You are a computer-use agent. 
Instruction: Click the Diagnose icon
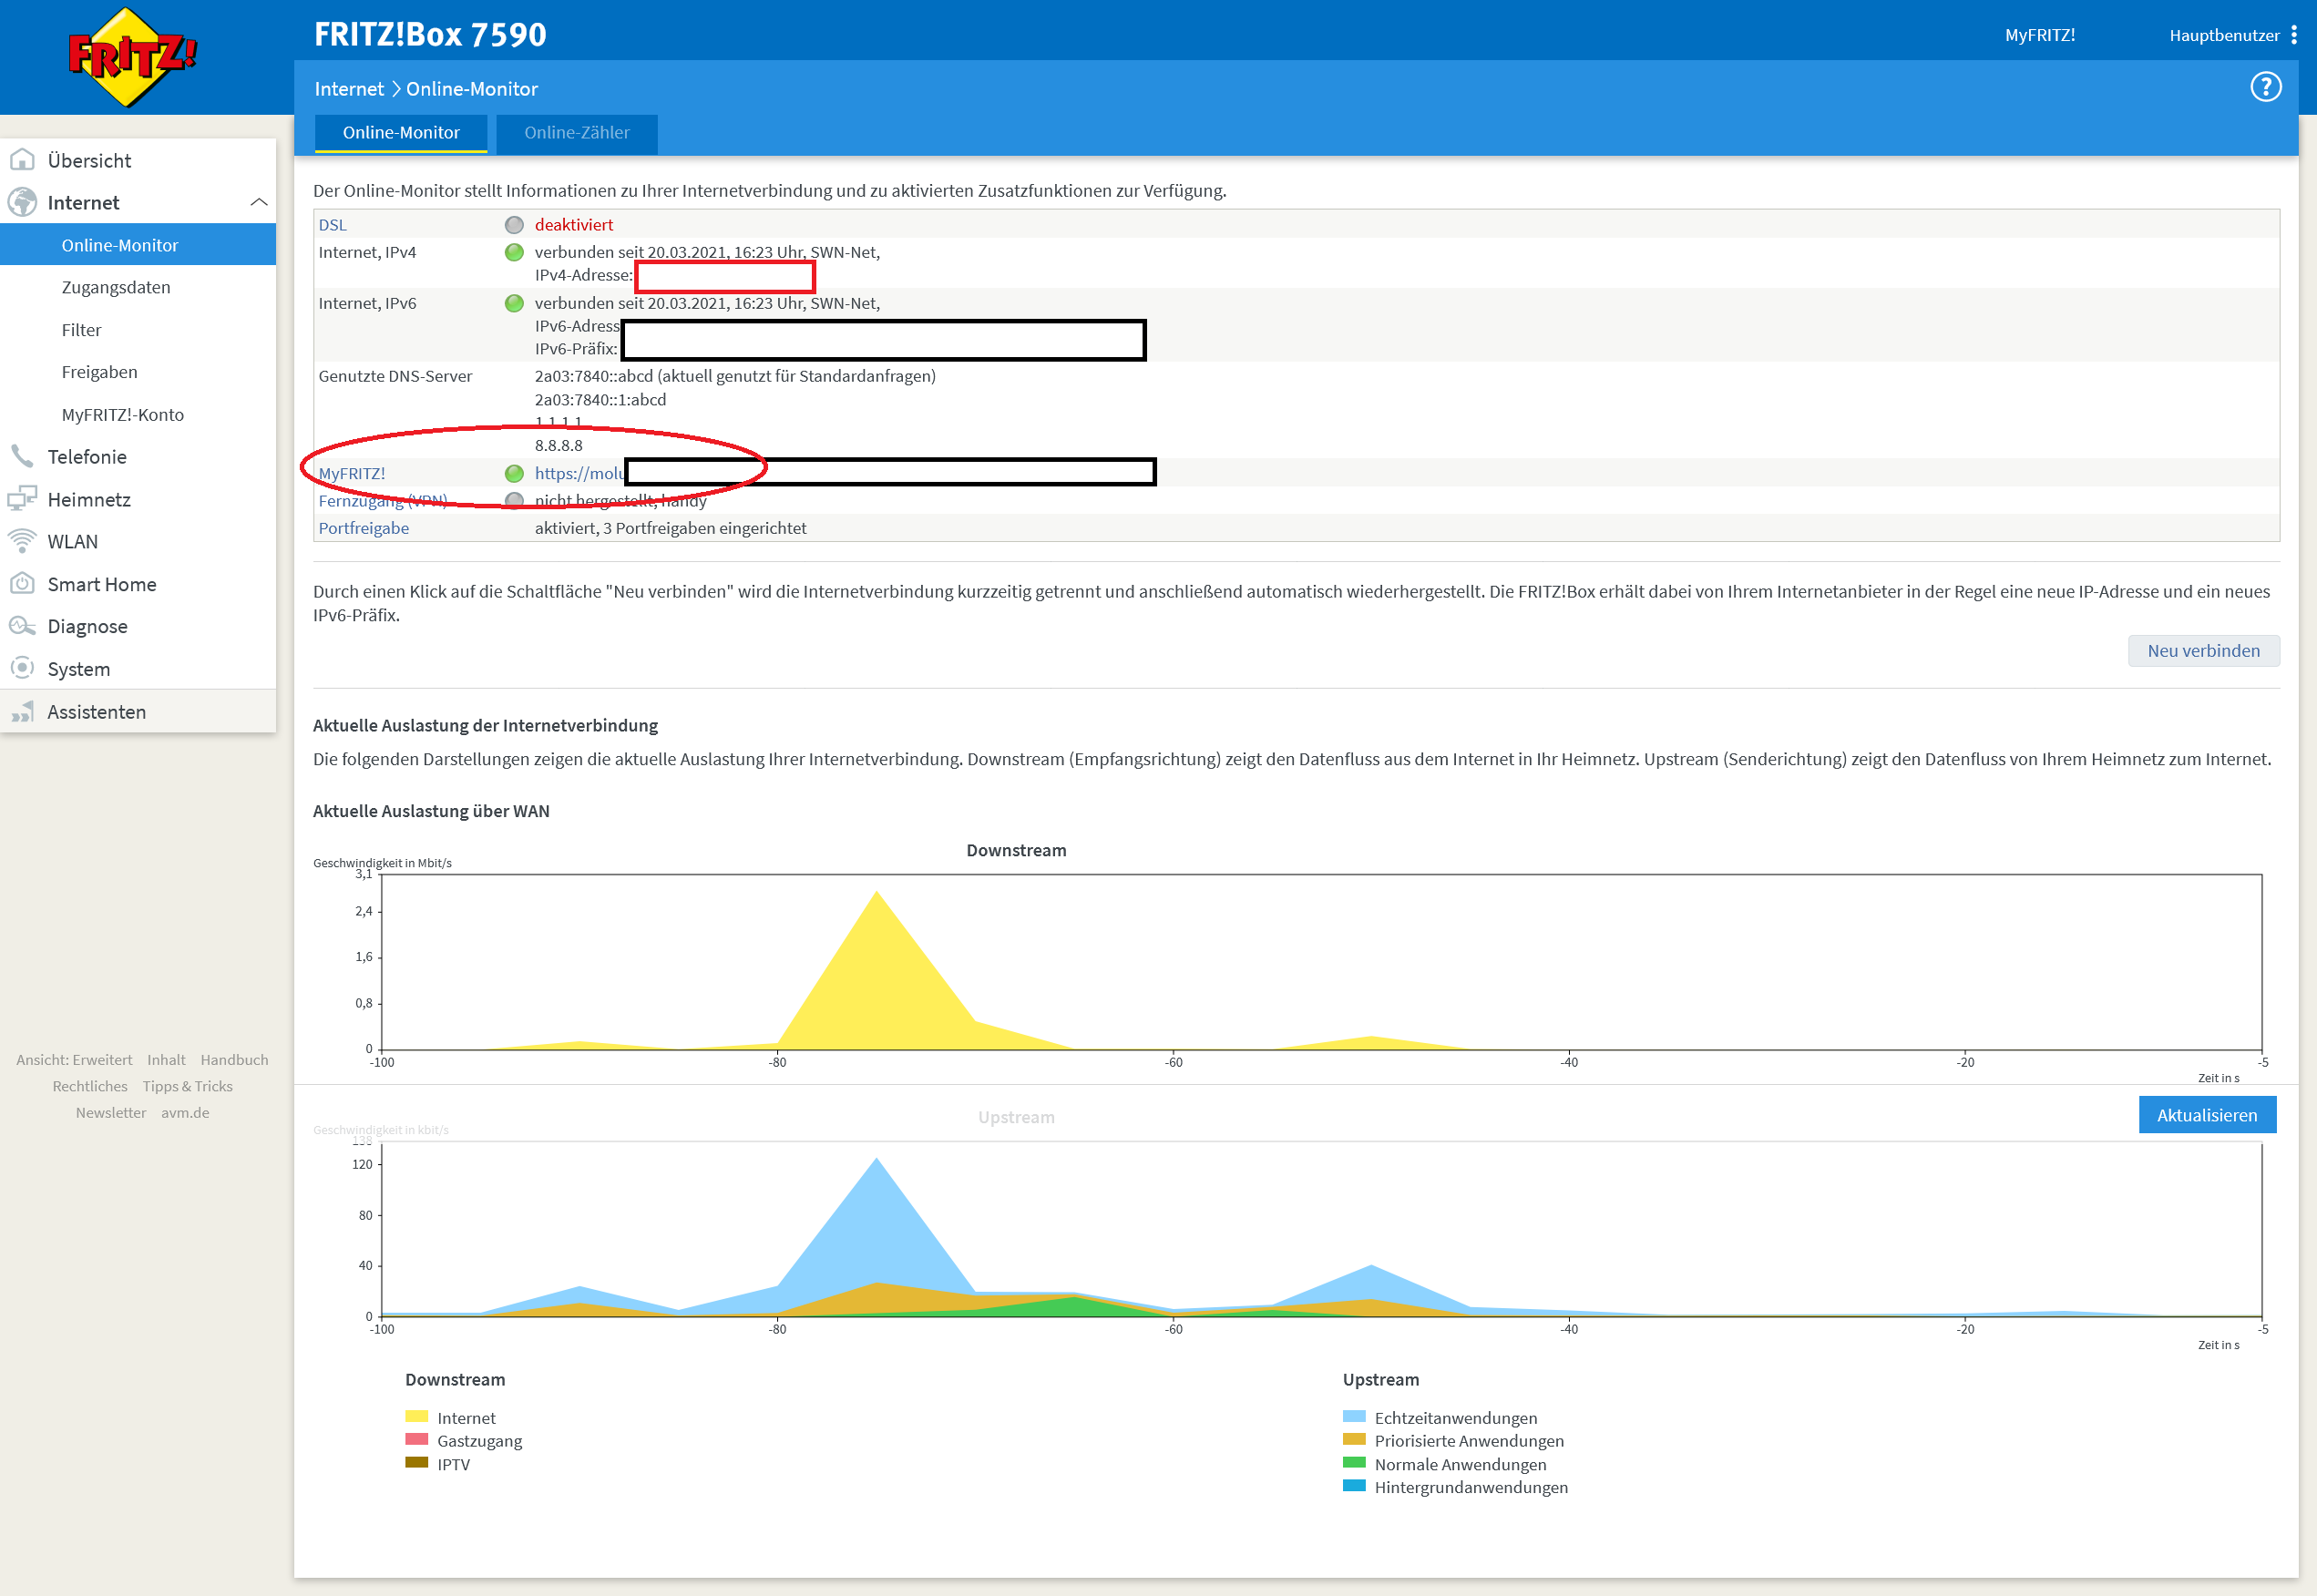tap(22, 626)
